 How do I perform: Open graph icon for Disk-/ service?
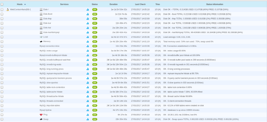click(x=88, y=10)
